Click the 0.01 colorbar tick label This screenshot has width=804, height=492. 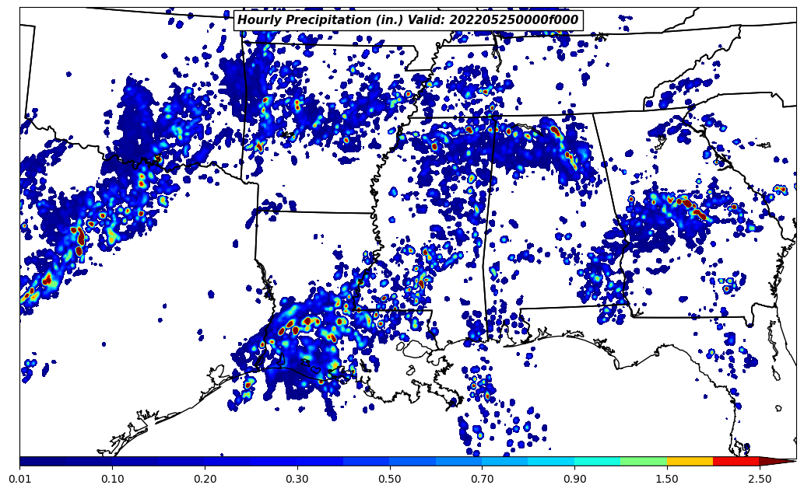click(x=19, y=479)
